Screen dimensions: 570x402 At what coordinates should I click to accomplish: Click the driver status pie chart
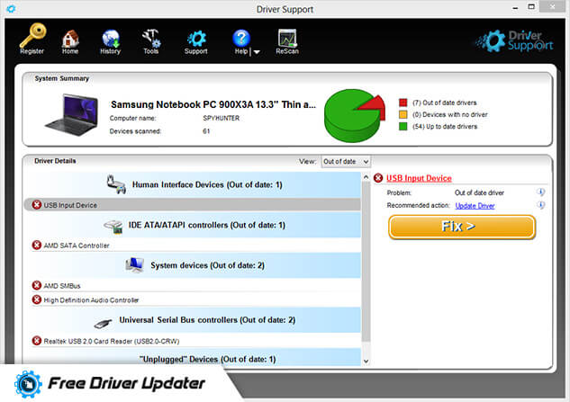[355, 115]
